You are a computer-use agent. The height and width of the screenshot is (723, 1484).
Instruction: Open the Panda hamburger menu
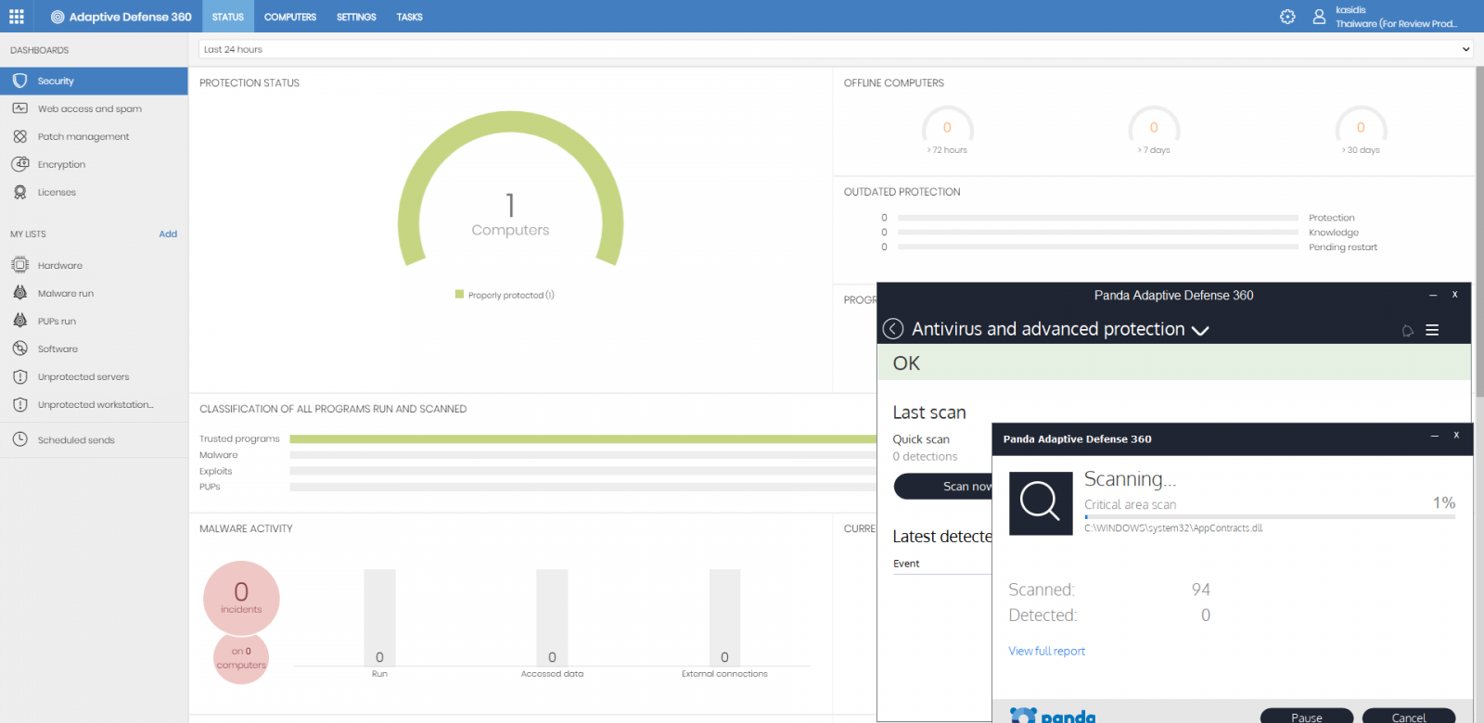(1432, 330)
